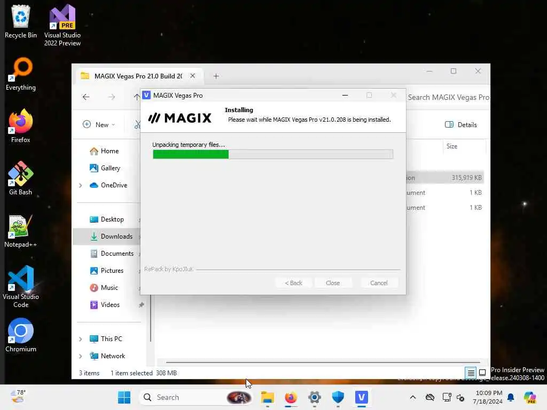
Task: Open Firefox from the taskbar
Action: pyautogui.click(x=291, y=397)
